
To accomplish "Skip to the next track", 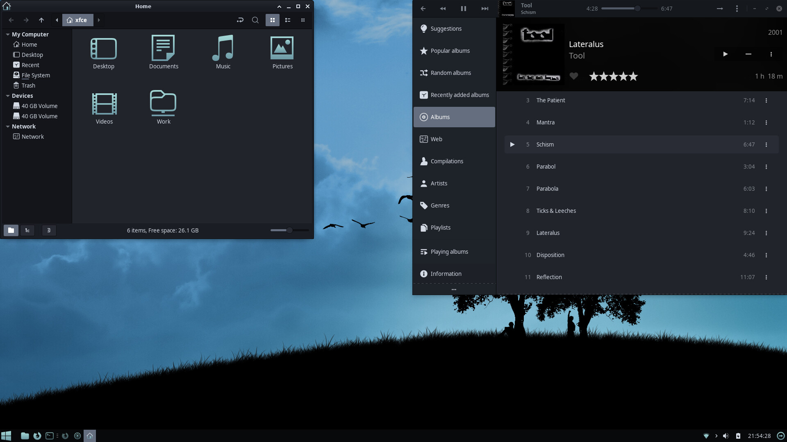I will point(484,8).
